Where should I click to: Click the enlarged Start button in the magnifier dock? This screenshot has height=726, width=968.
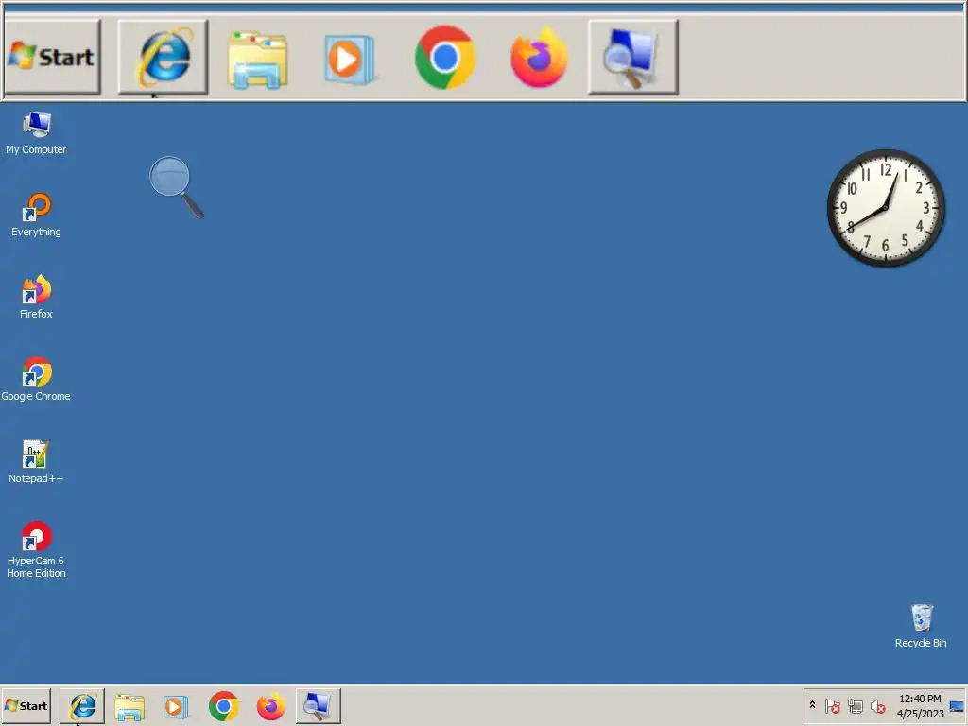(53, 57)
